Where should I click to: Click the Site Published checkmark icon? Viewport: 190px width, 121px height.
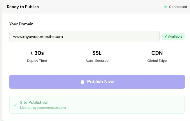point(15,105)
